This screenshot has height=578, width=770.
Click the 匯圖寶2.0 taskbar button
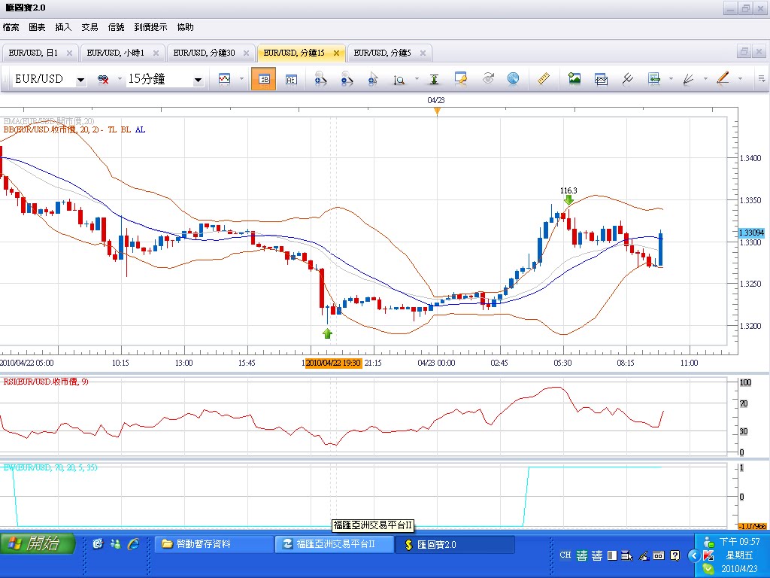pyautogui.click(x=455, y=544)
